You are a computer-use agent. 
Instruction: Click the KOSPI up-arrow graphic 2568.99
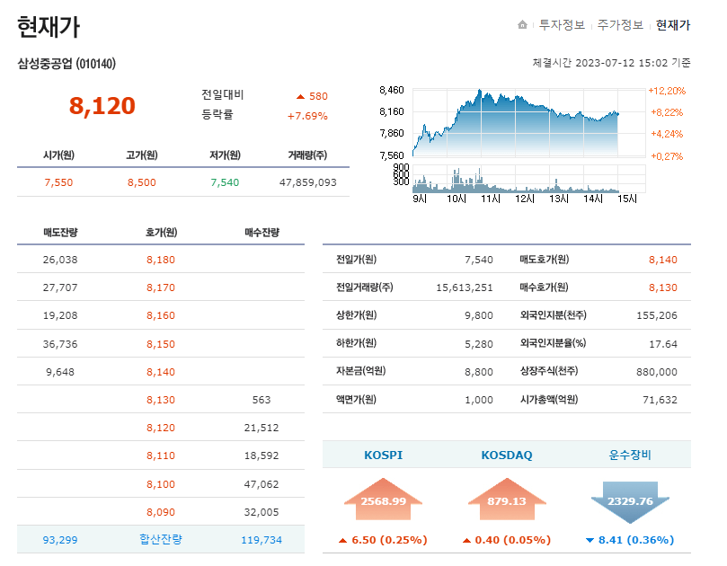tap(384, 500)
